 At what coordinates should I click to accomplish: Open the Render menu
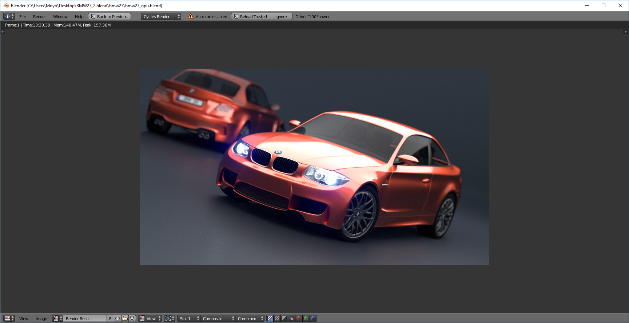click(x=39, y=17)
